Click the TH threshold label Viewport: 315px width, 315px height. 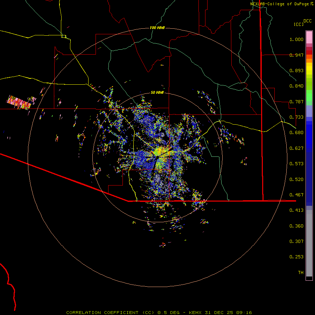301,273
